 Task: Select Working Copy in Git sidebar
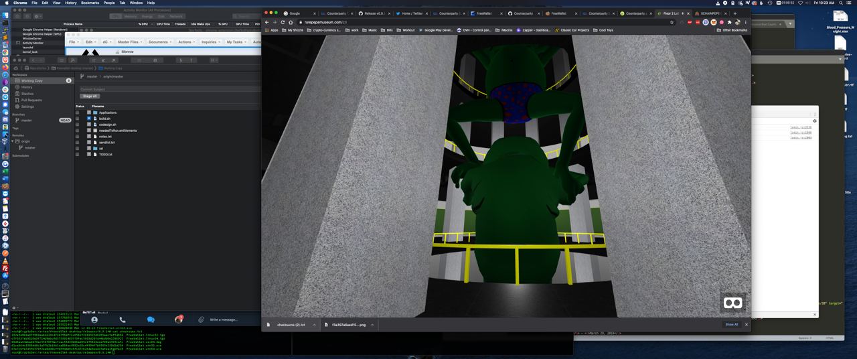pos(42,80)
